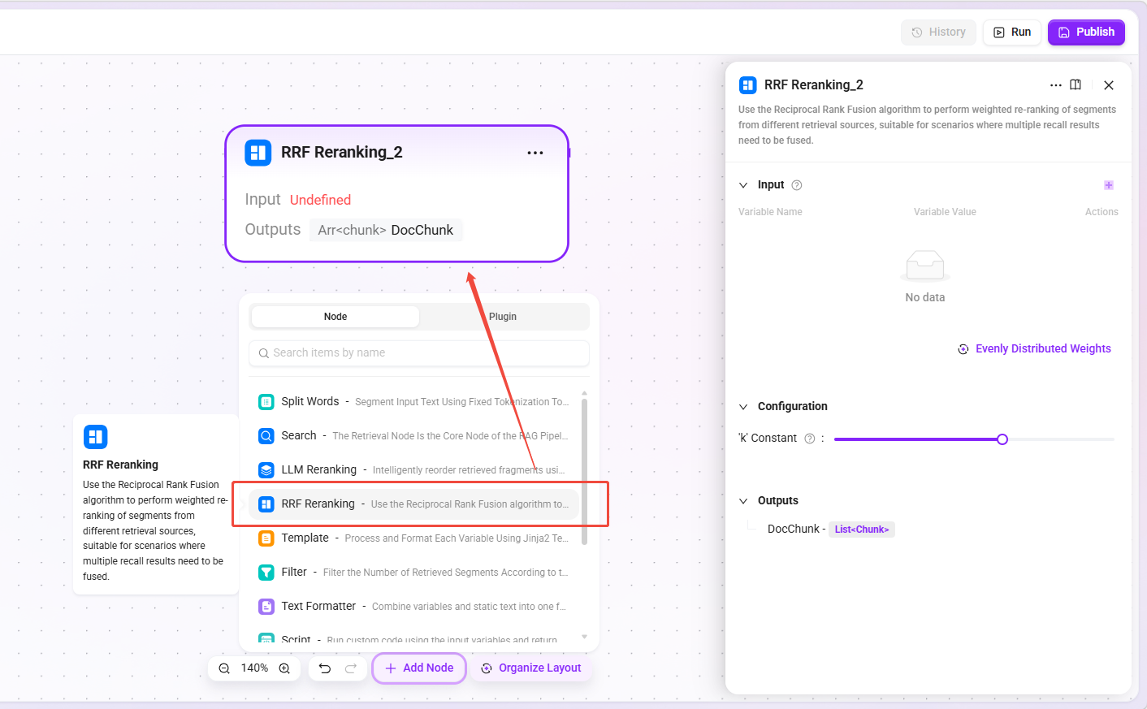The image size is (1147, 709).
Task: Zoom in the canvas with the plus magnifier
Action: [284, 668]
